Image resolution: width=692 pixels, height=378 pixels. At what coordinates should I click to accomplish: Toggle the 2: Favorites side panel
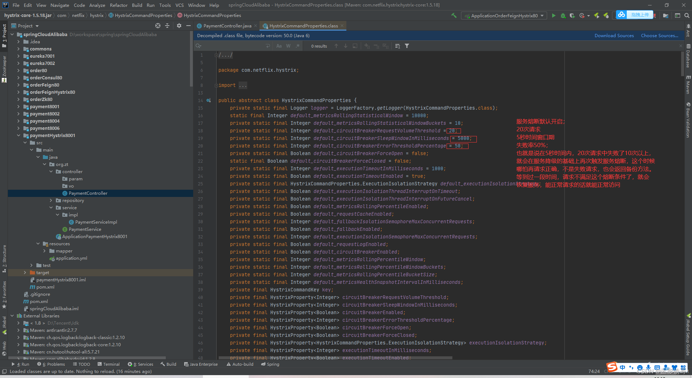(x=4, y=294)
